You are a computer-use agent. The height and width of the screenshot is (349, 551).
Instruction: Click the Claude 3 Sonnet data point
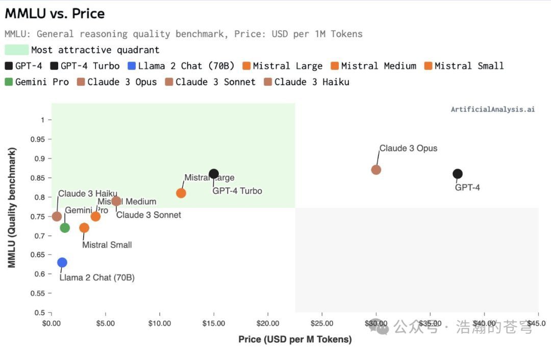(x=116, y=201)
